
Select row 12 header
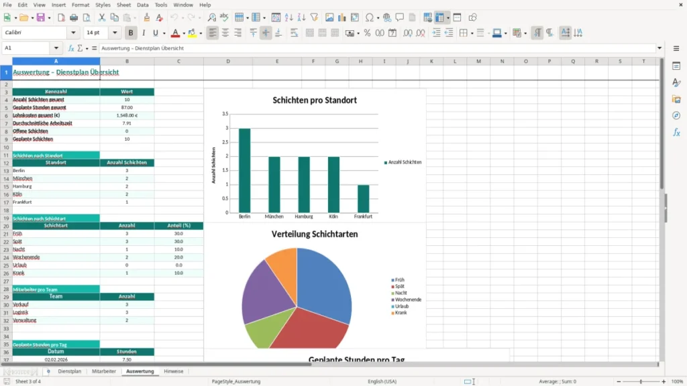(6, 163)
